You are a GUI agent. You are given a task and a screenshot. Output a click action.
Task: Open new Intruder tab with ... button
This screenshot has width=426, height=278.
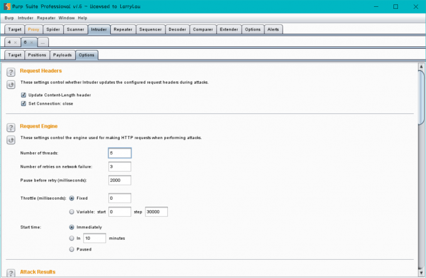tap(43, 43)
